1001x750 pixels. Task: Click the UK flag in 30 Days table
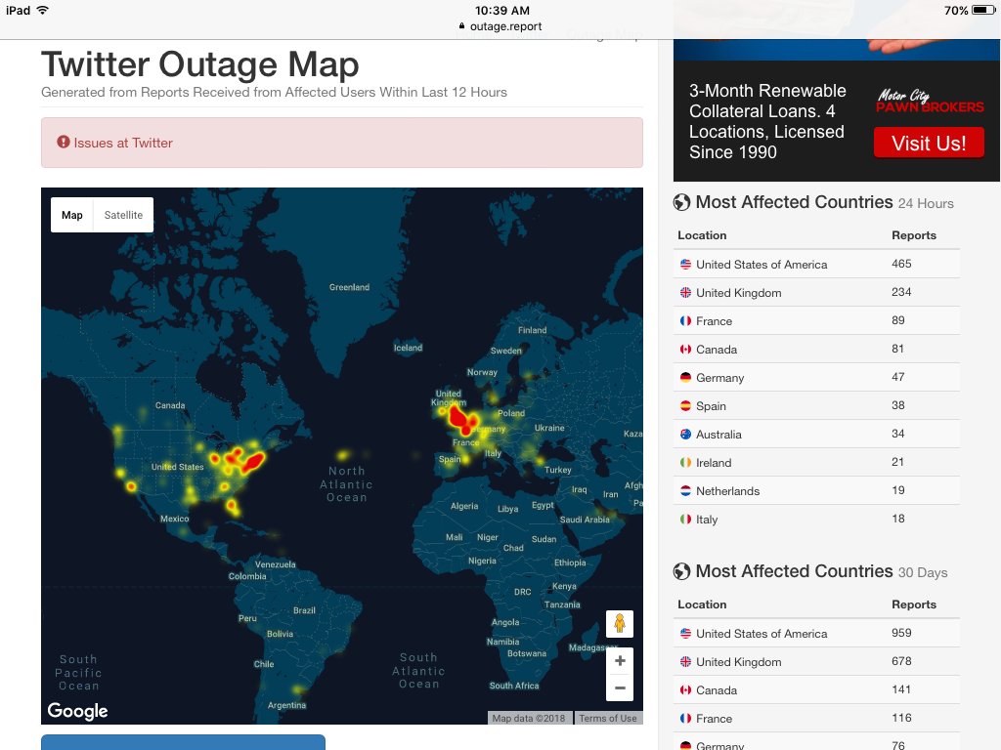click(685, 661)
